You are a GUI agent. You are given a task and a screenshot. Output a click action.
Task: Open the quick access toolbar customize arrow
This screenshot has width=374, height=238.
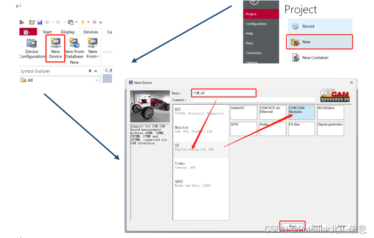100,22
